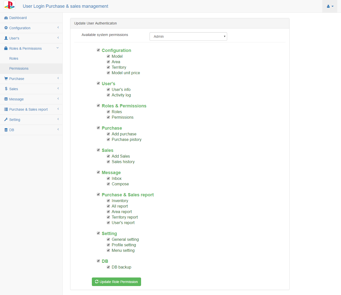
Task: Uncheck the Inbox permission checkbox
Action: click(108, 178)
